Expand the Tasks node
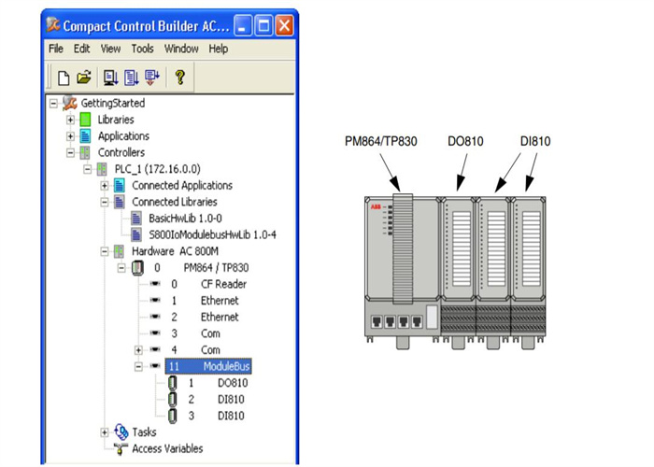The height and width of the screenshot is (467, 654). (x=105, y=432)
